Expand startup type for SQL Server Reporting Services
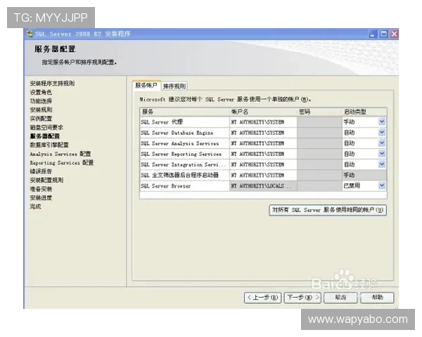Screen dimensions: 422x337 point(382,153)
